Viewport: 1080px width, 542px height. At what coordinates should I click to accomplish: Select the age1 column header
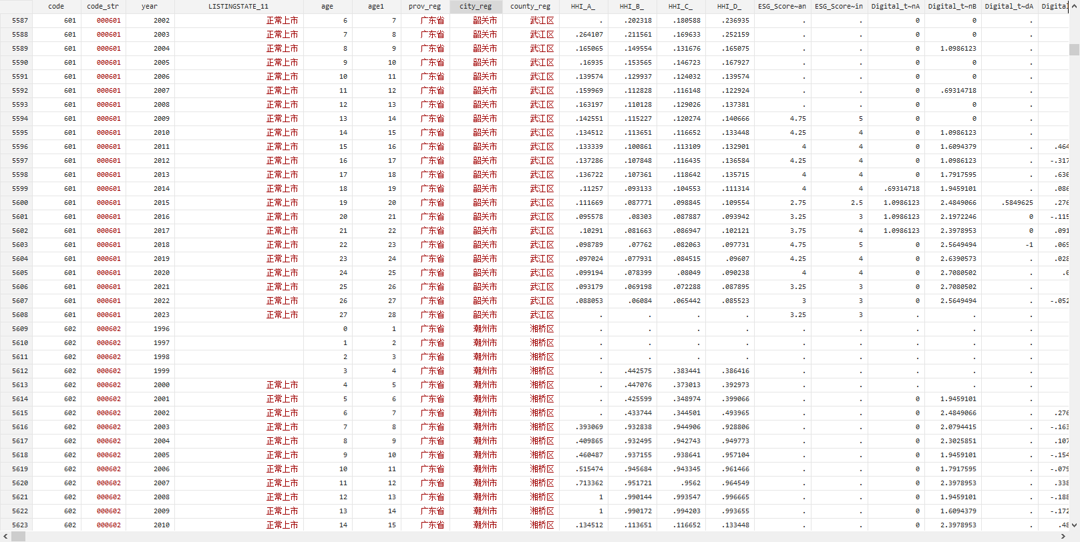pos(376,6)
